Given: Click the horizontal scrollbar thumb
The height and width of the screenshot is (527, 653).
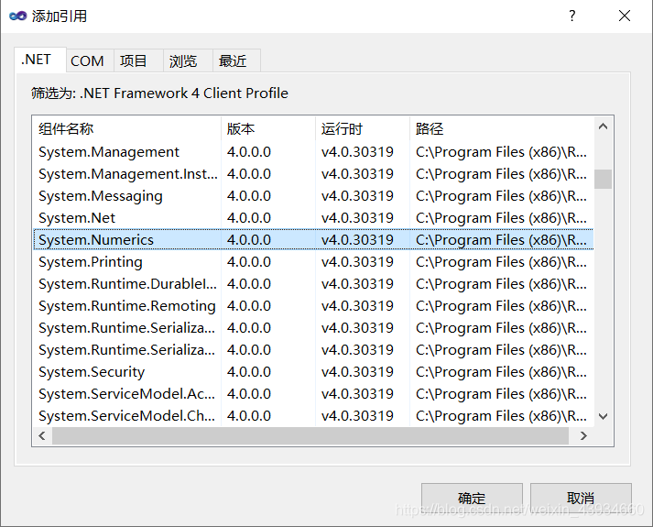Looking at the screenshot, I should tap(310, 435).
